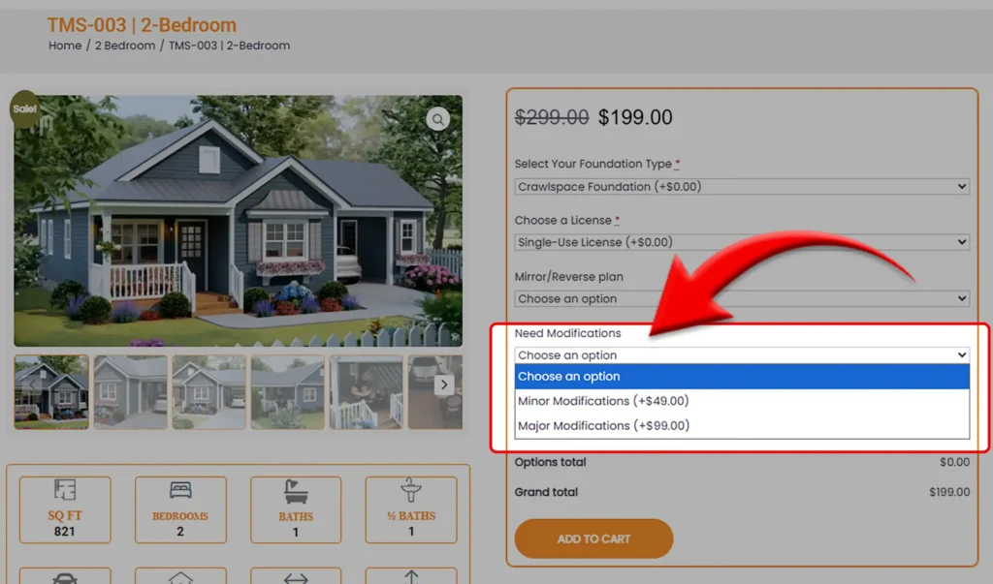Click the Bedrooms bed icon
Image resolution: width=993 pixels, height=584 pixels.
coord(180,490)
